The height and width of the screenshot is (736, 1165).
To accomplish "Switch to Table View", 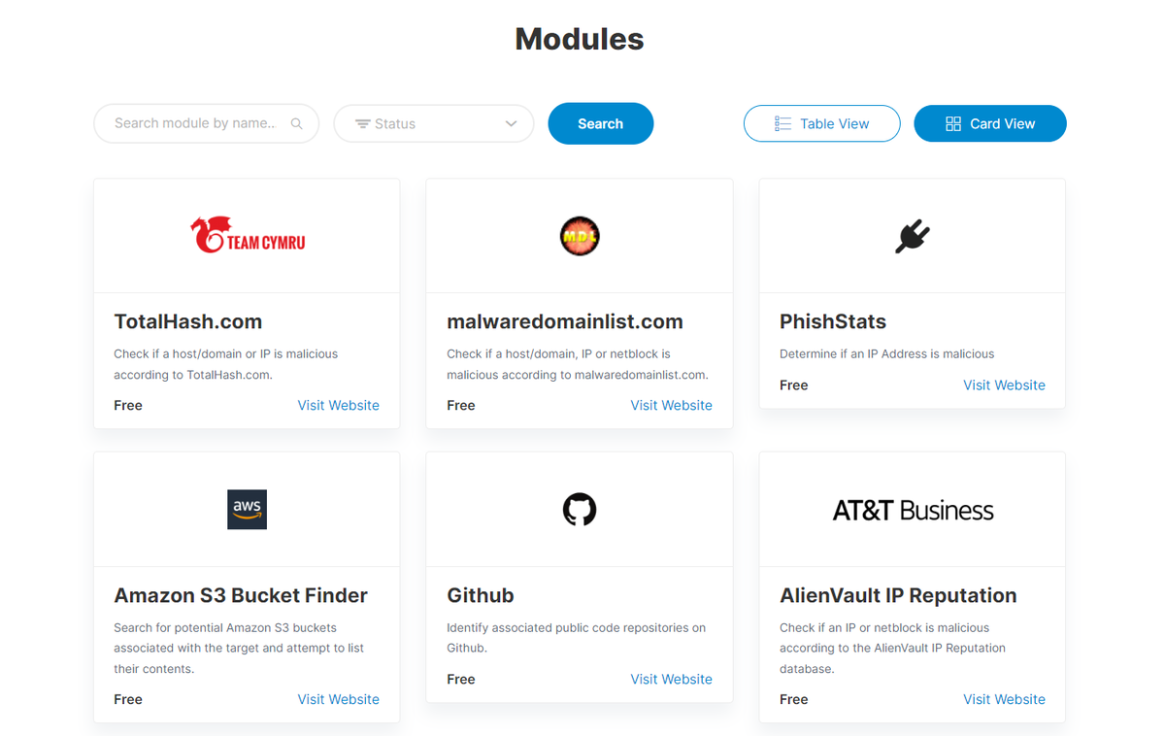I will click(x=821, y=123).
